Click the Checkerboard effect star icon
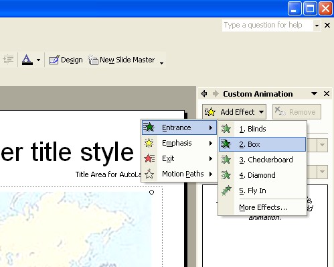 (226, 160)
